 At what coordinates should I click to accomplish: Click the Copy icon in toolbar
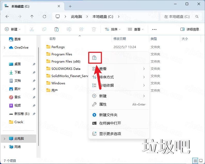pos(44,29)
